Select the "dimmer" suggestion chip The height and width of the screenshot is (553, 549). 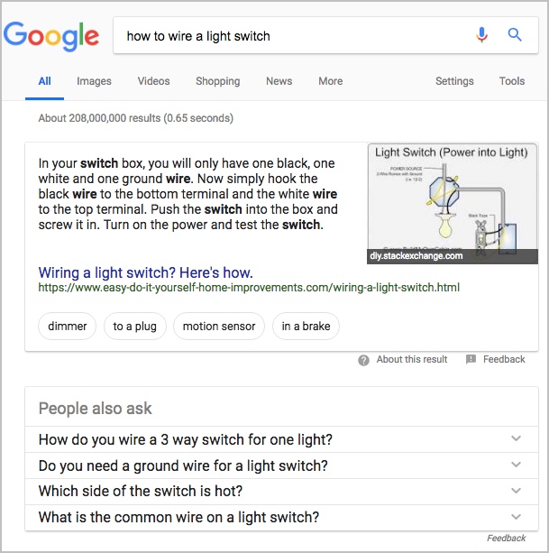click(x=67, y=327)
